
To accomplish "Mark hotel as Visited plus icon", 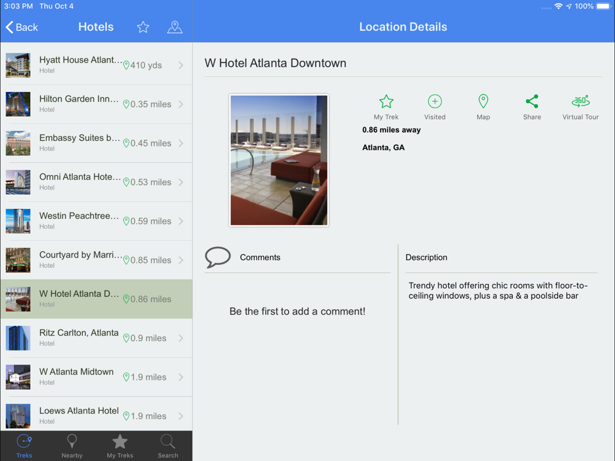I will [435, 101].
